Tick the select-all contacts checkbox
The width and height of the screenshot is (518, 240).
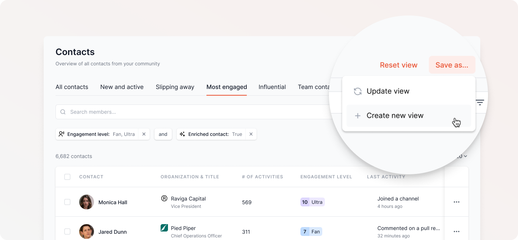click(67, 177)
